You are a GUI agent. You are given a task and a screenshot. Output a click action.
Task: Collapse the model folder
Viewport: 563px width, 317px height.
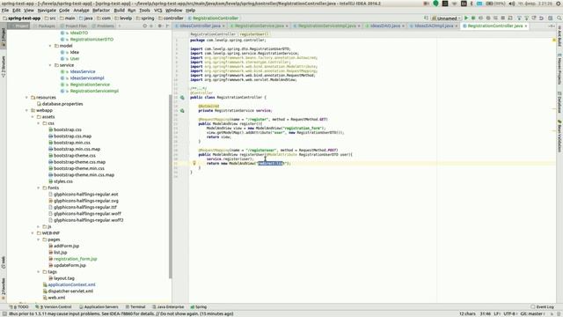50,46
